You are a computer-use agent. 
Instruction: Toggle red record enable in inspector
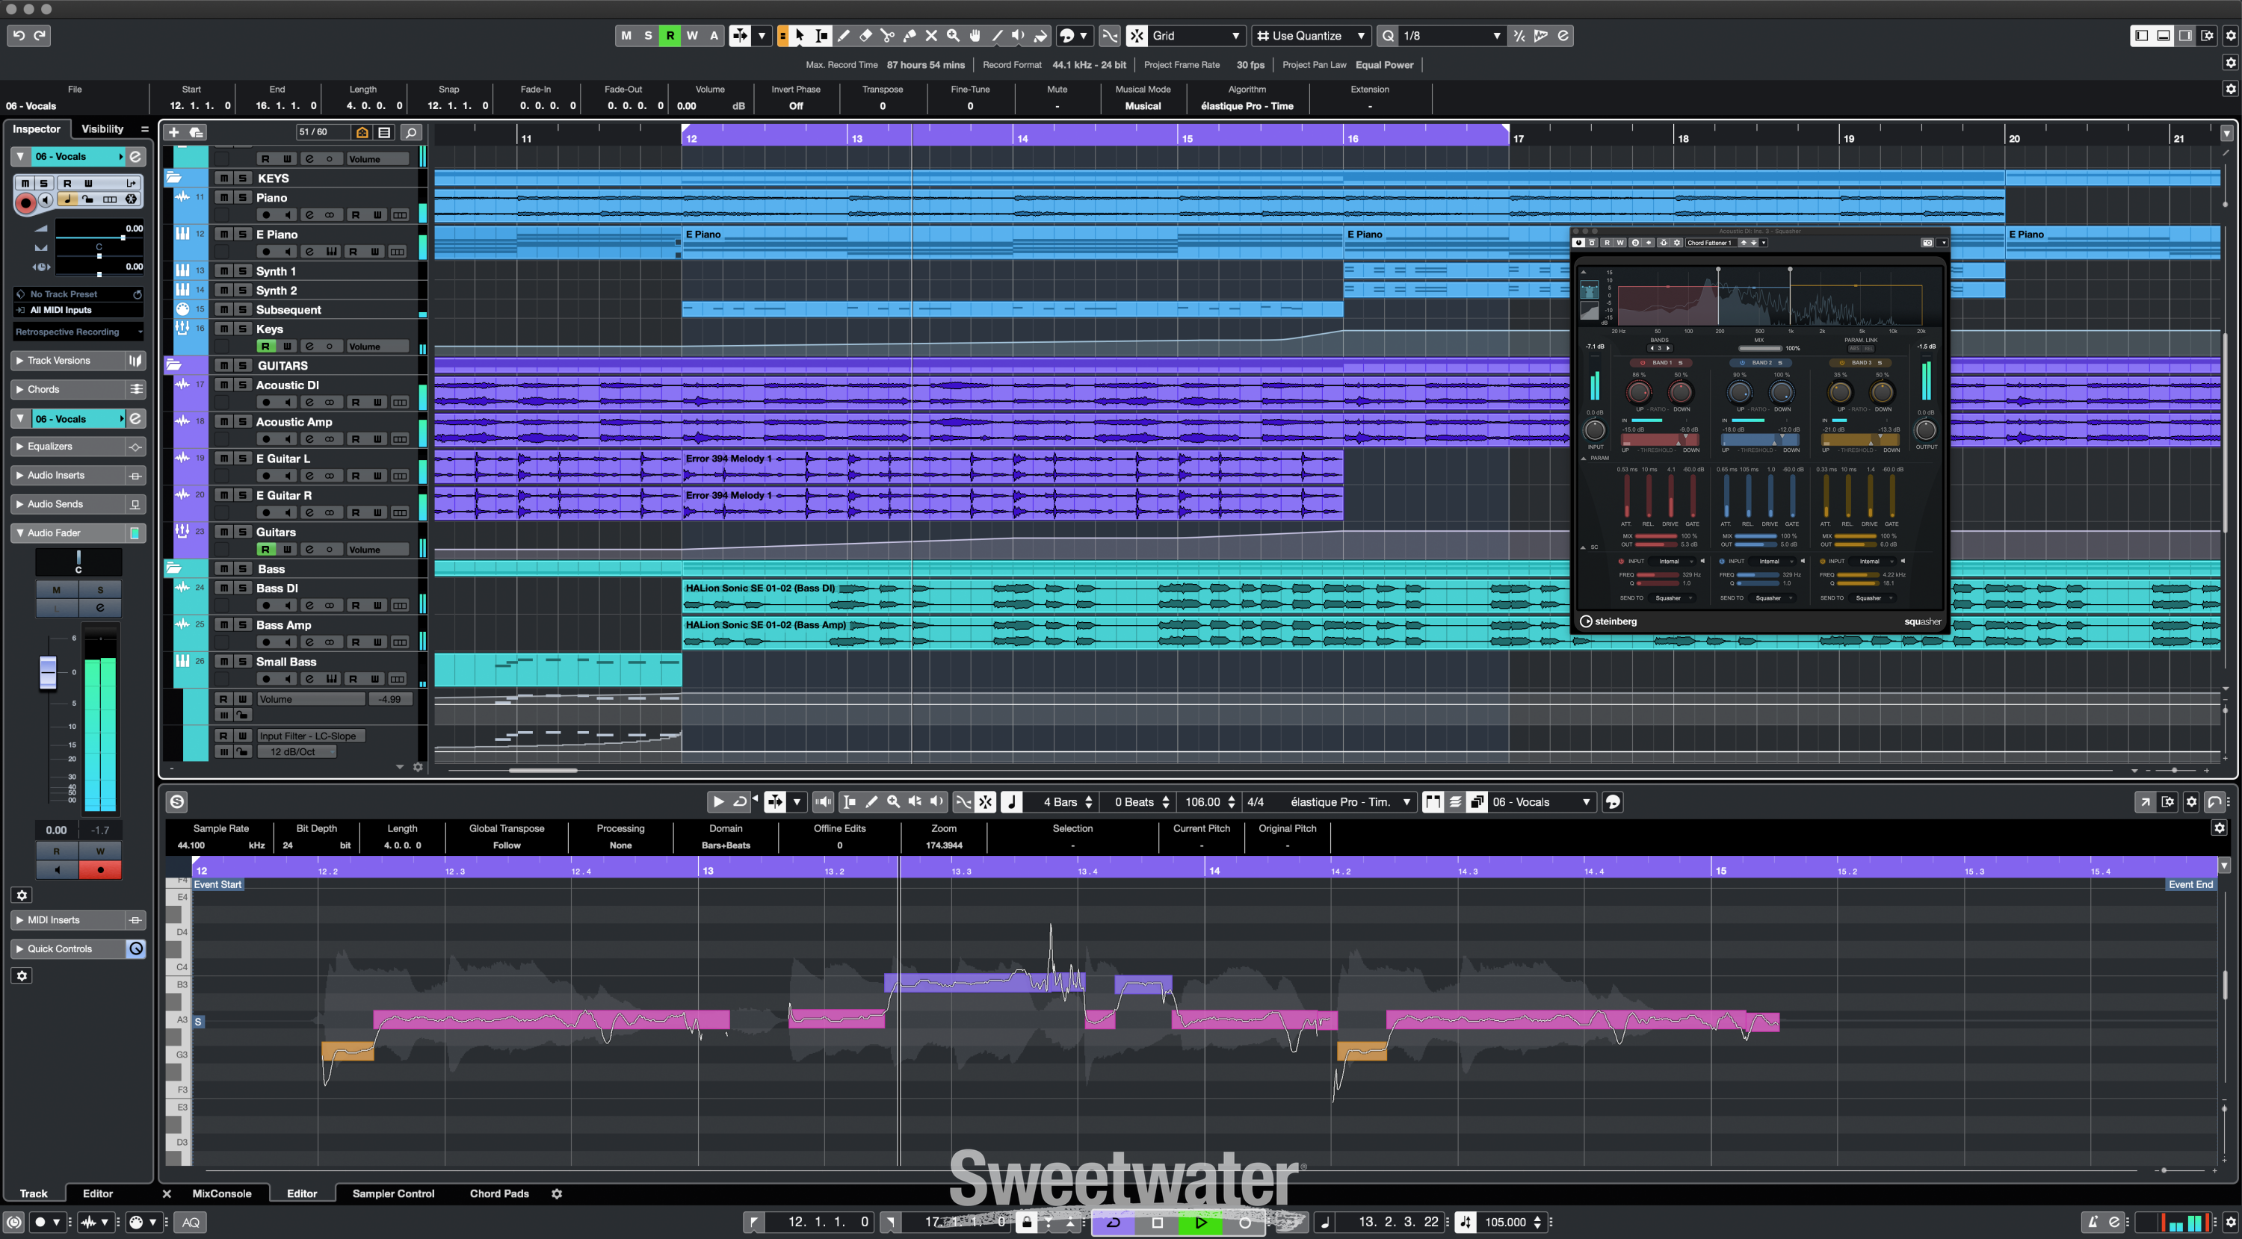point(25,202)
